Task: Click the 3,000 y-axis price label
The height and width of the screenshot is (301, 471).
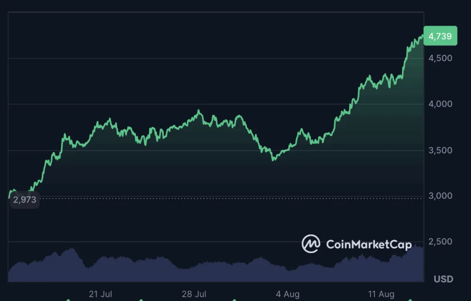Action: pos(441,196)
